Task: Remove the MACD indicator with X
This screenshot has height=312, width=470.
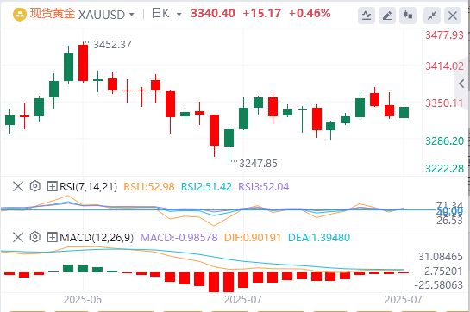Action: coord(18,237)
